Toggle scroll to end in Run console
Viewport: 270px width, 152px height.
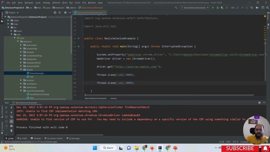coord(11,121)
